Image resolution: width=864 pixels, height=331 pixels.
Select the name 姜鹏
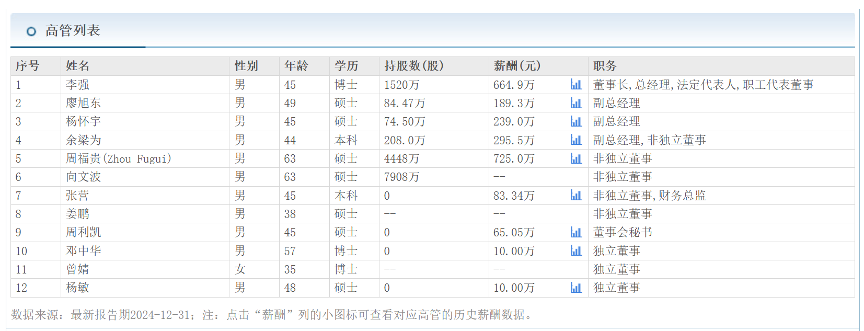pos(78,214)
